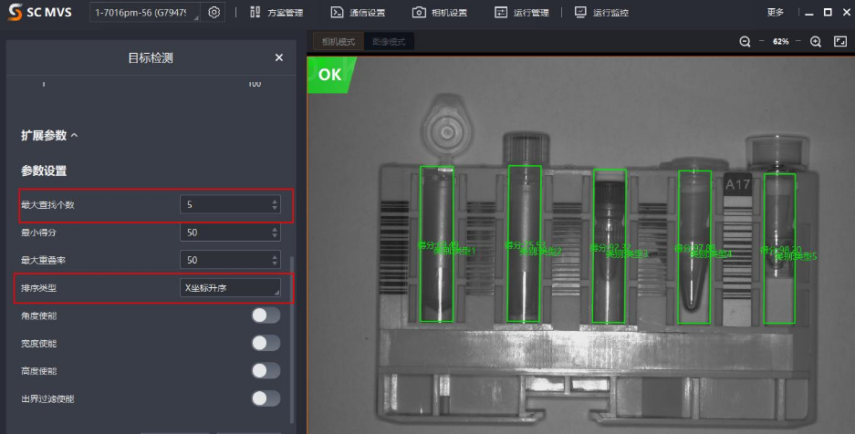The height and width of the screenshot is (434, 855).
Task: Fit image to window icon
Action: coord(840,42)
